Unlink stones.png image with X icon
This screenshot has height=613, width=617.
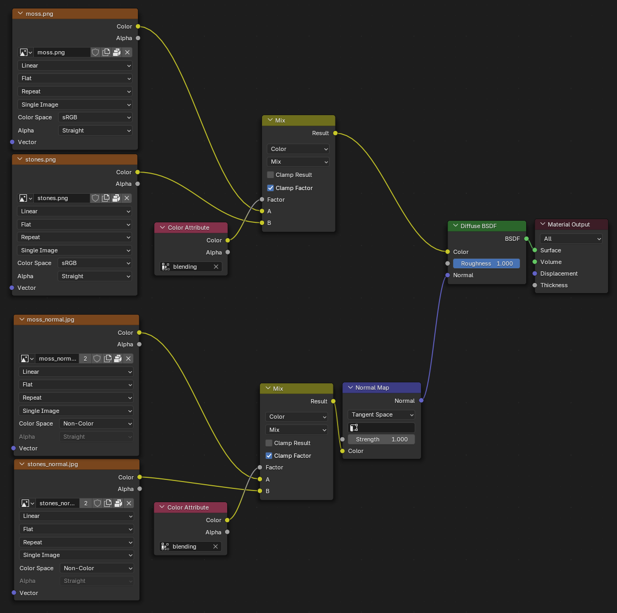pyautogui.click(x=127, y=198)
